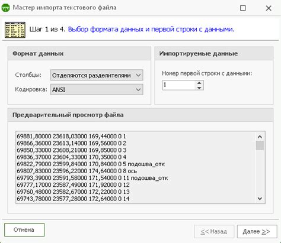Increase the first data row number

[199, 83]
